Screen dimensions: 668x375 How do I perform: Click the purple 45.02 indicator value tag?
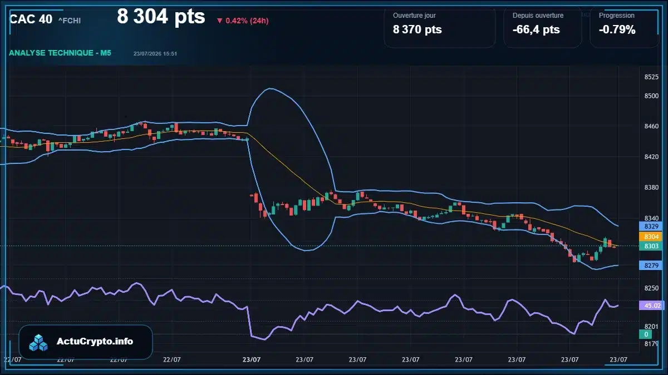point(651,305)
